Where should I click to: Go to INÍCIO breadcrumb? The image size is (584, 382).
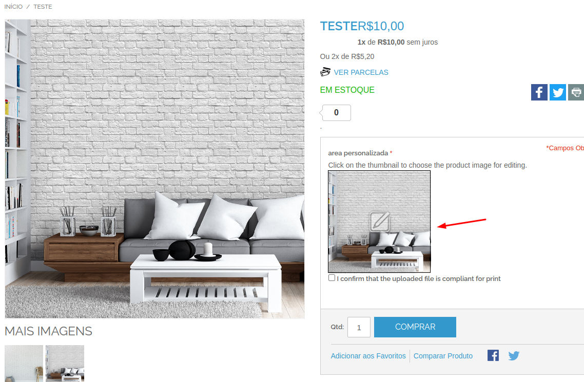point(13,7)
